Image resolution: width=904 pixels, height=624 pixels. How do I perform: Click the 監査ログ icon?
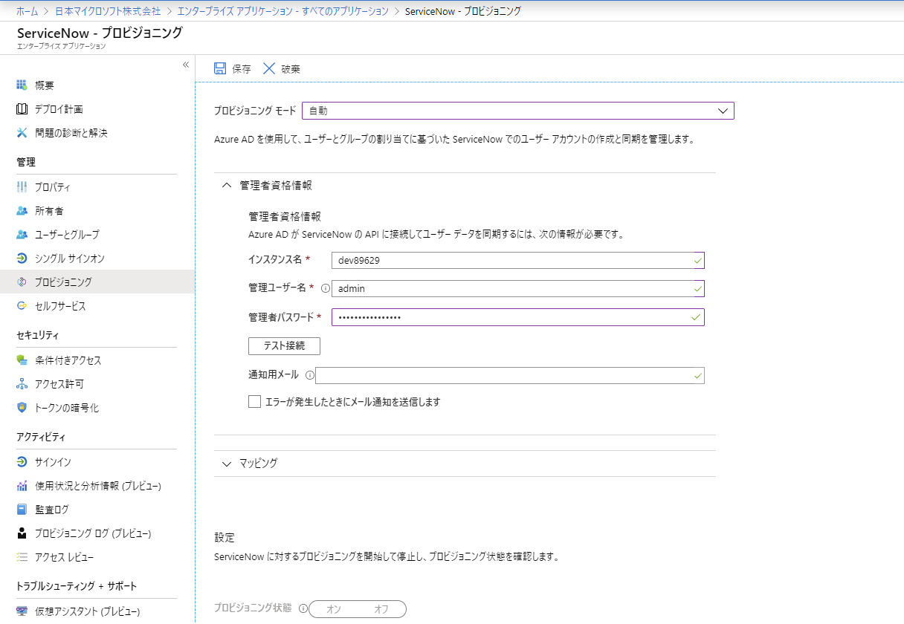tap(22, 510)
